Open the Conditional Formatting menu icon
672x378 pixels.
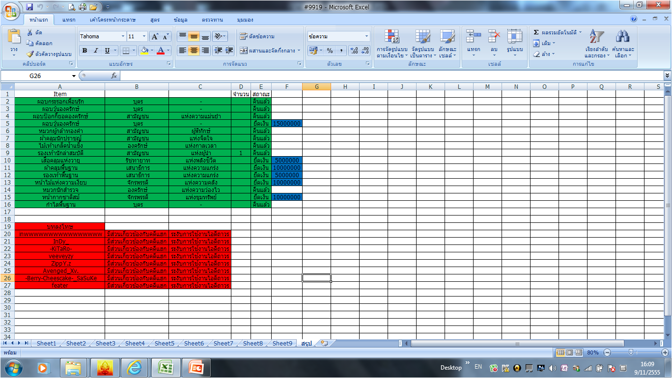[392, 37]
